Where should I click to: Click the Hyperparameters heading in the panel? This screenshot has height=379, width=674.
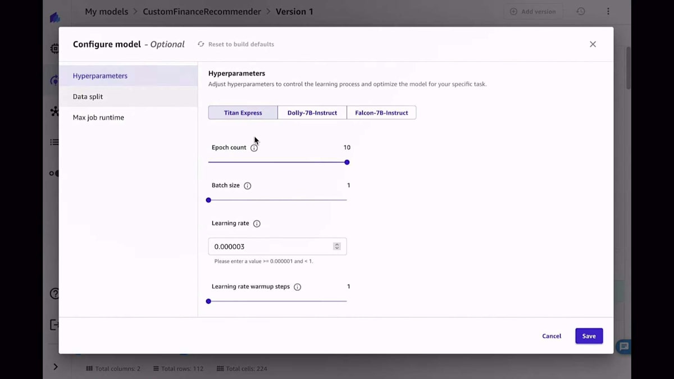[236, 74]
